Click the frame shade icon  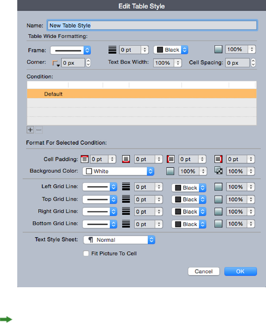pyautogui.click(x=218, y=50)
